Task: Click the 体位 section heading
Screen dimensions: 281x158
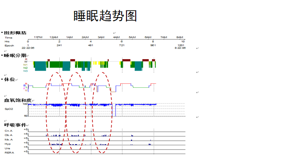Action: click(10, 79)
